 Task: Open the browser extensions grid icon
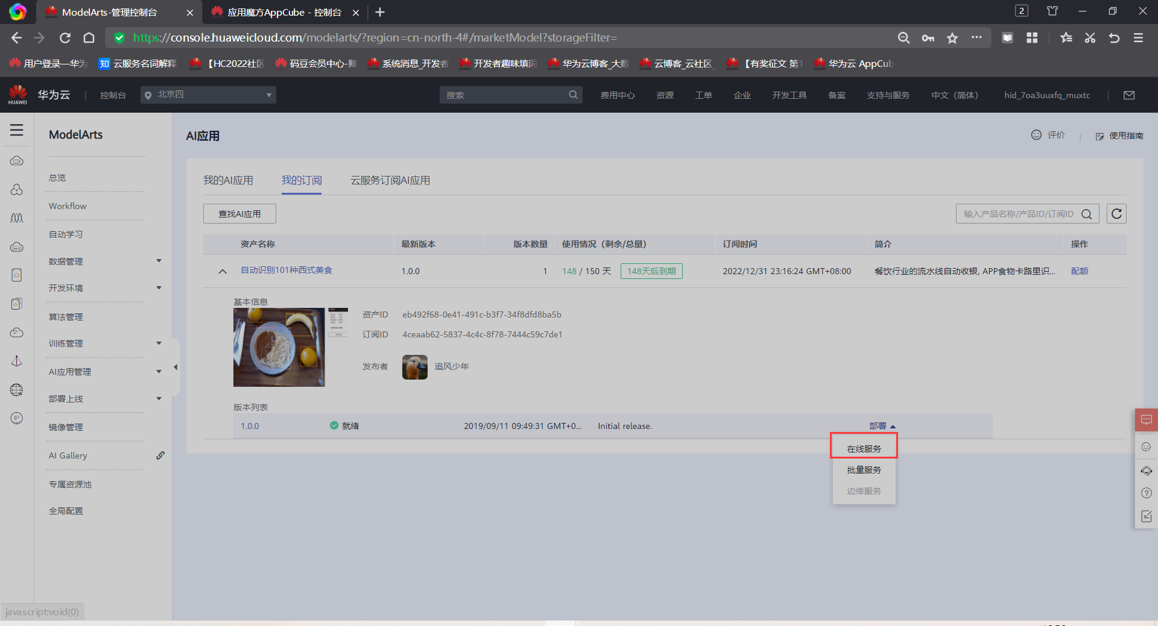click(x=1032, y=38)
